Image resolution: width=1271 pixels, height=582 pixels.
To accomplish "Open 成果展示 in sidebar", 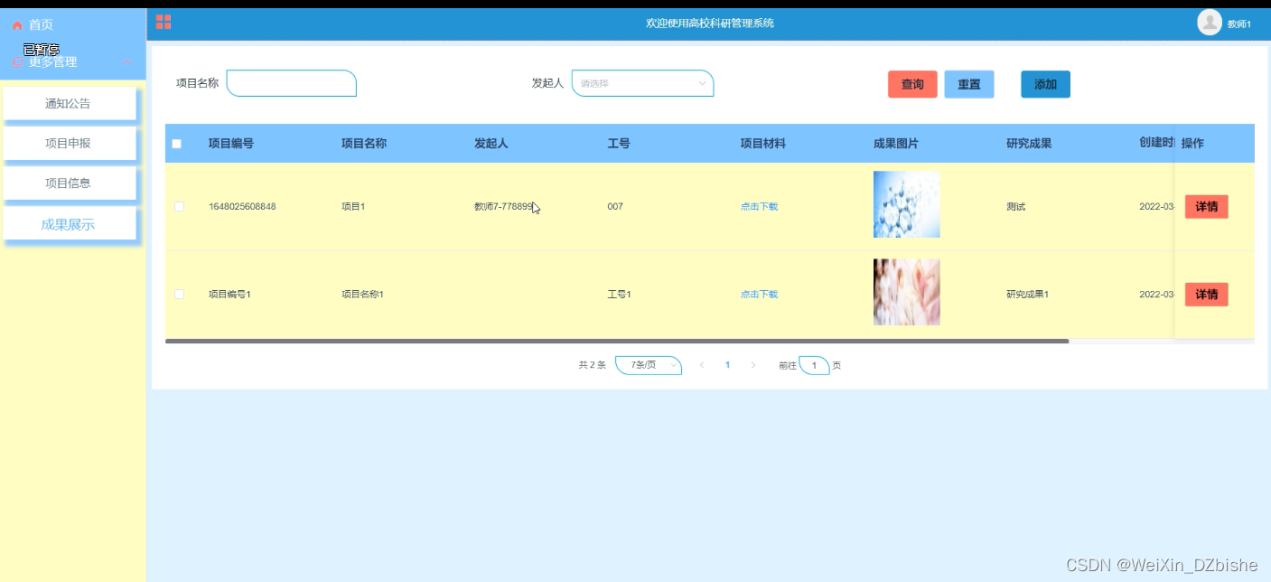I will click(x=69, y=224).
